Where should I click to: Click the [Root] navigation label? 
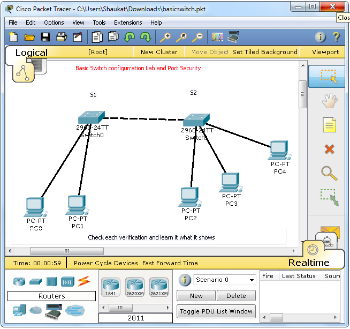[98, 52]
